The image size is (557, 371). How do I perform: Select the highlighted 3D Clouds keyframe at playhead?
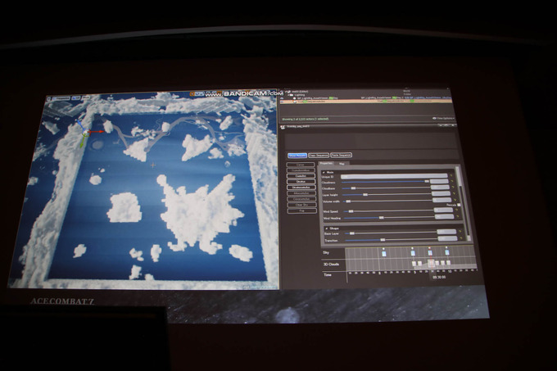pyautogui.click(x=431, y=263)
